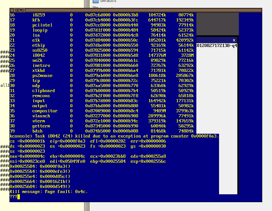Click the kconsole> prompt text
Viewport: 272px width, 211px height.
coord(21,136)
